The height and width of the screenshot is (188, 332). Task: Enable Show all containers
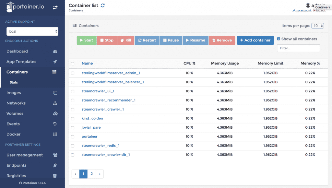278,39
